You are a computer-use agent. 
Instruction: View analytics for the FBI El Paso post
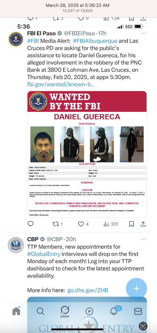(111, 224)
